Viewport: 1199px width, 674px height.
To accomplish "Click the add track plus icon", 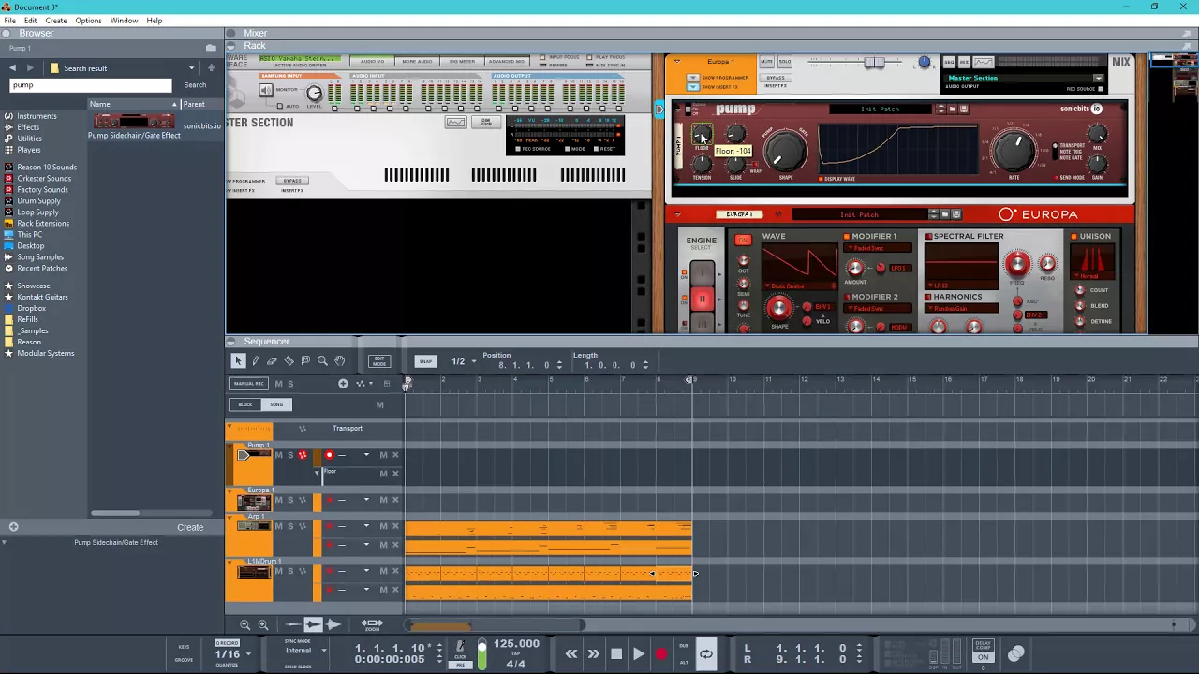I will (x=343, y=383).
